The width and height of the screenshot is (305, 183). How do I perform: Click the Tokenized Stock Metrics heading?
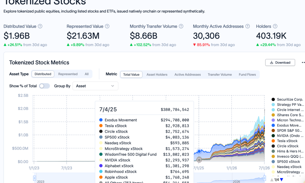click(39, 63)
